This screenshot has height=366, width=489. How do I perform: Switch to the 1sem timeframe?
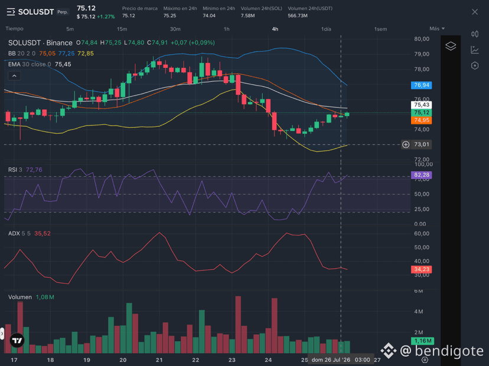pos(380,29)
